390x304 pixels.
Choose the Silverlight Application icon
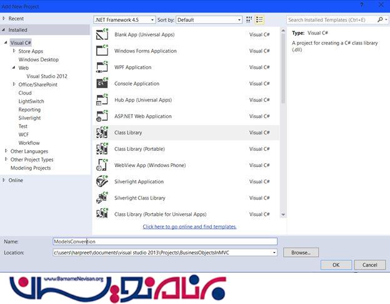[102, 181]
